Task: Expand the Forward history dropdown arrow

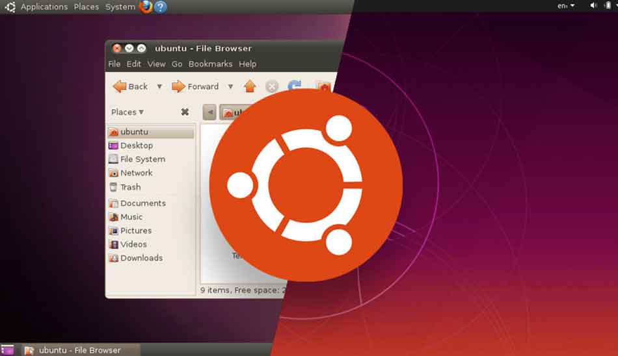Action: [230, 86]
